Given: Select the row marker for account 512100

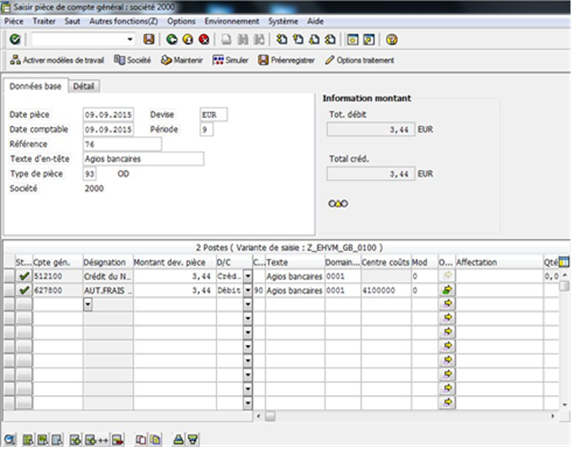Looking at the screenshot, I should tap(9, 276).
